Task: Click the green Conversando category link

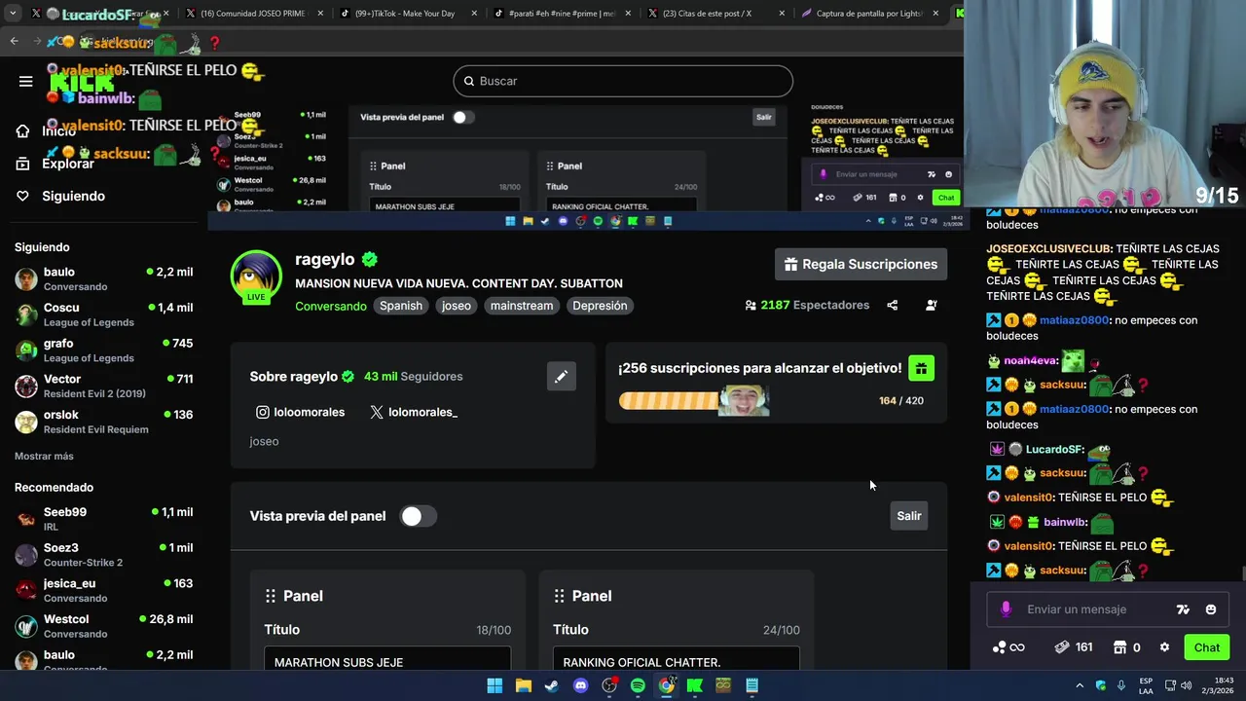Action: click(331, 306)
